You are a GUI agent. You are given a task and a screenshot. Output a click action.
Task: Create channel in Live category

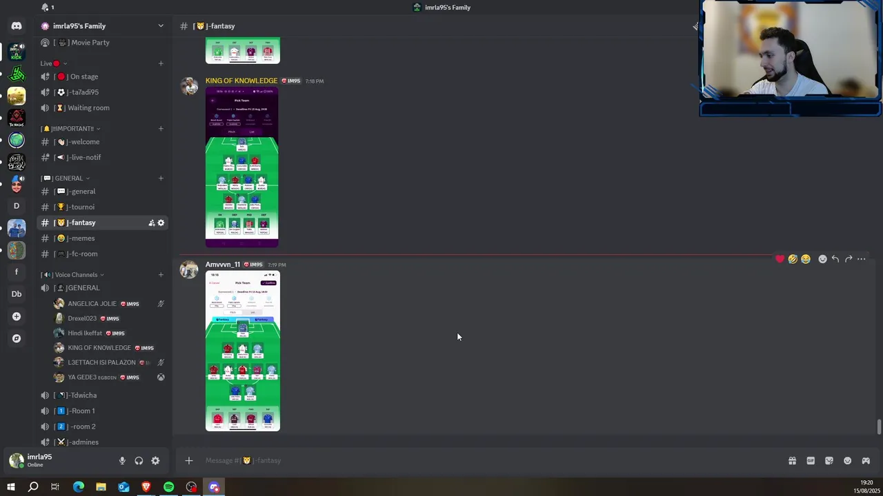[x=161, y=63]
